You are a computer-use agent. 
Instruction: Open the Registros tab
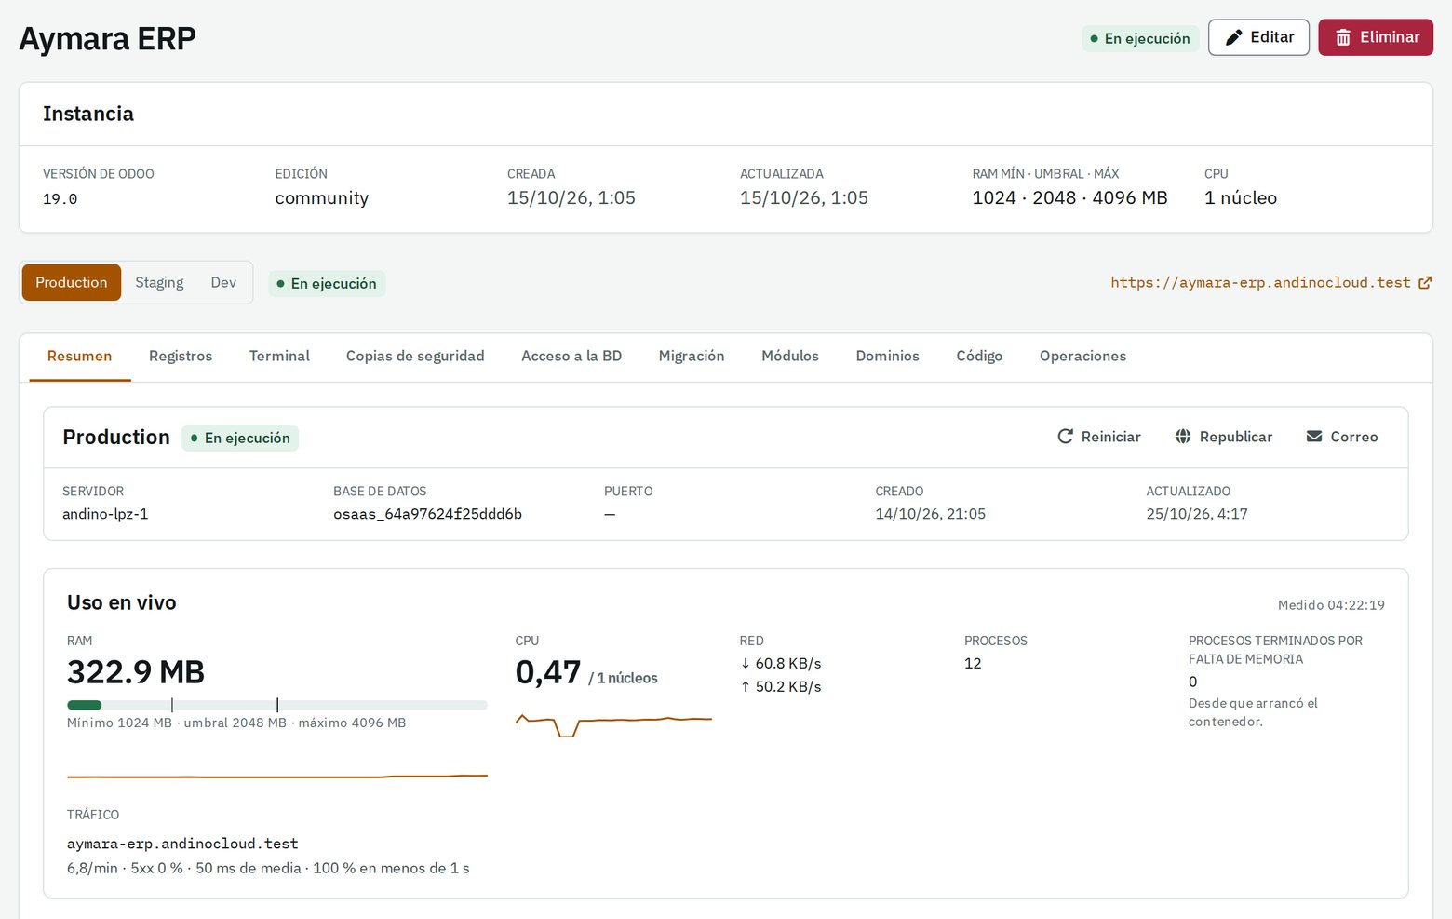[x=181, y=357]
